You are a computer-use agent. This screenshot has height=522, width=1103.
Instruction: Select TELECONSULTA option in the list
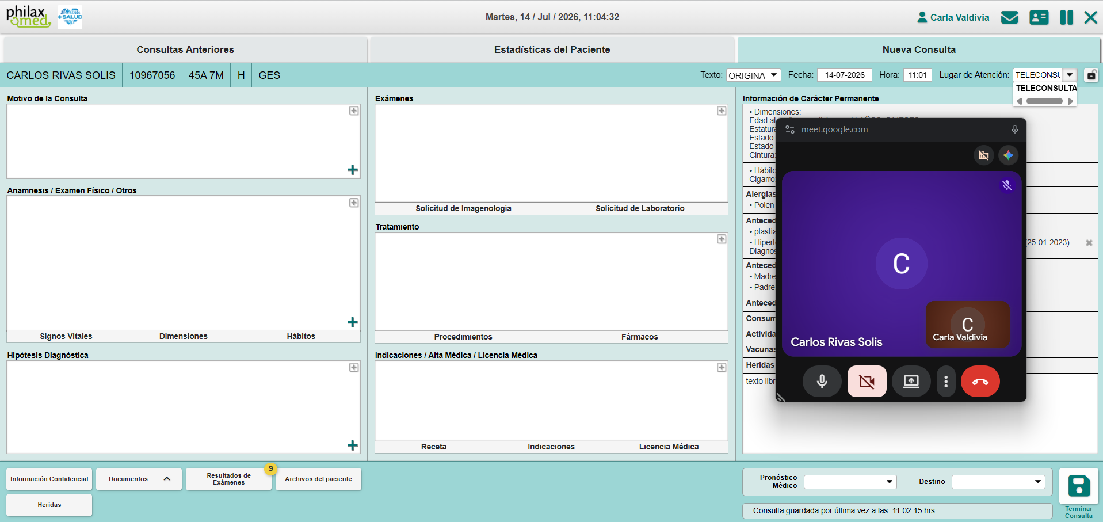coord(1045,88)
